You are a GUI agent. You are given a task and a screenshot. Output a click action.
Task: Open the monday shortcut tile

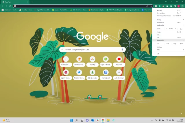point(92,62)
